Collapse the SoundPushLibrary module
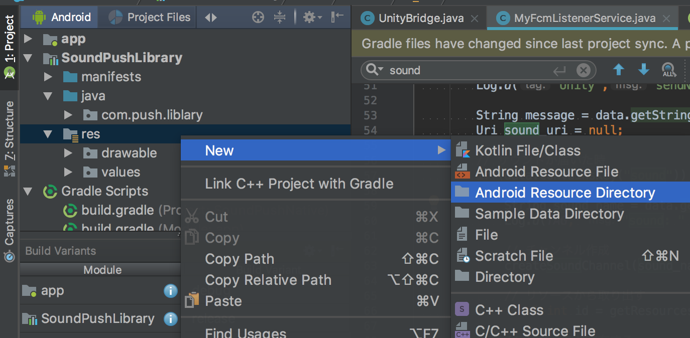The image size is (690, 338). coord(28,58)
